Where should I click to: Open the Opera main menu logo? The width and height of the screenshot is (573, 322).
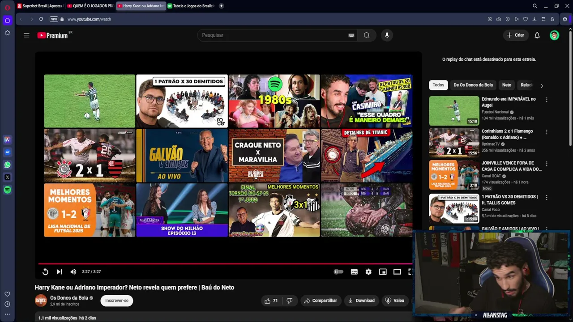click(7, 7)
